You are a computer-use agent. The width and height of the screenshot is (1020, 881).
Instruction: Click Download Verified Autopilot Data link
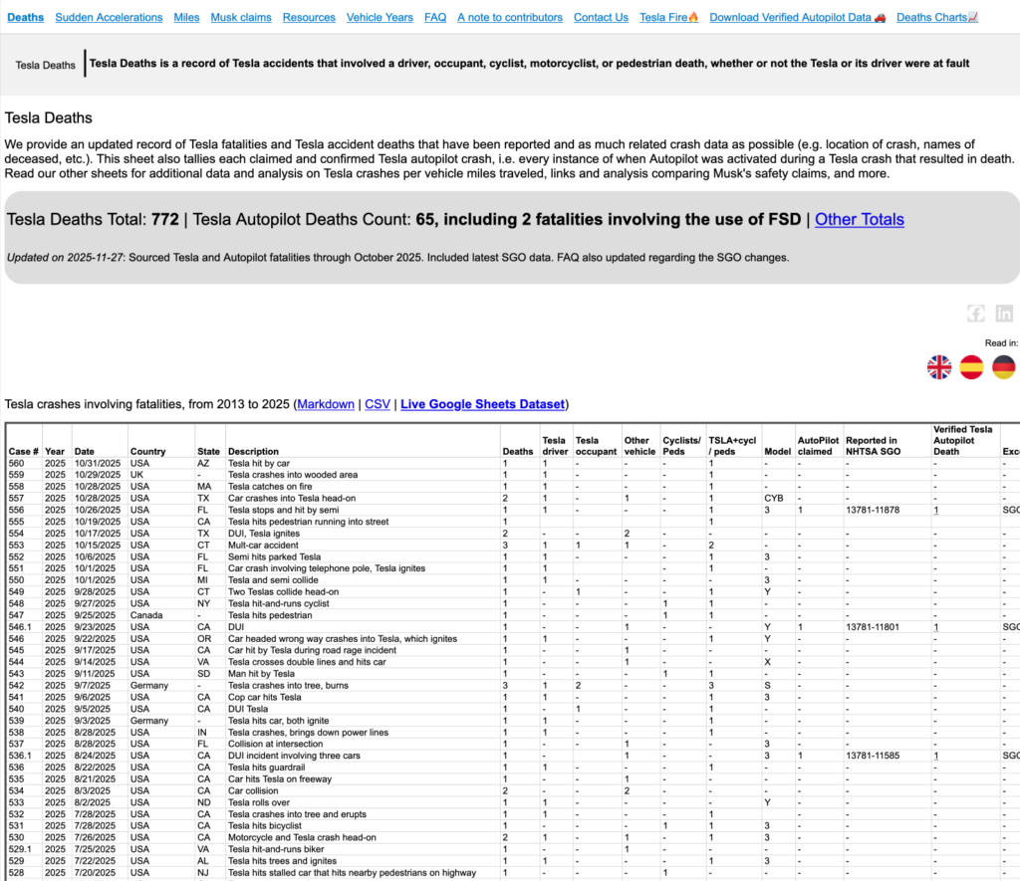click(x=798, y=18)
